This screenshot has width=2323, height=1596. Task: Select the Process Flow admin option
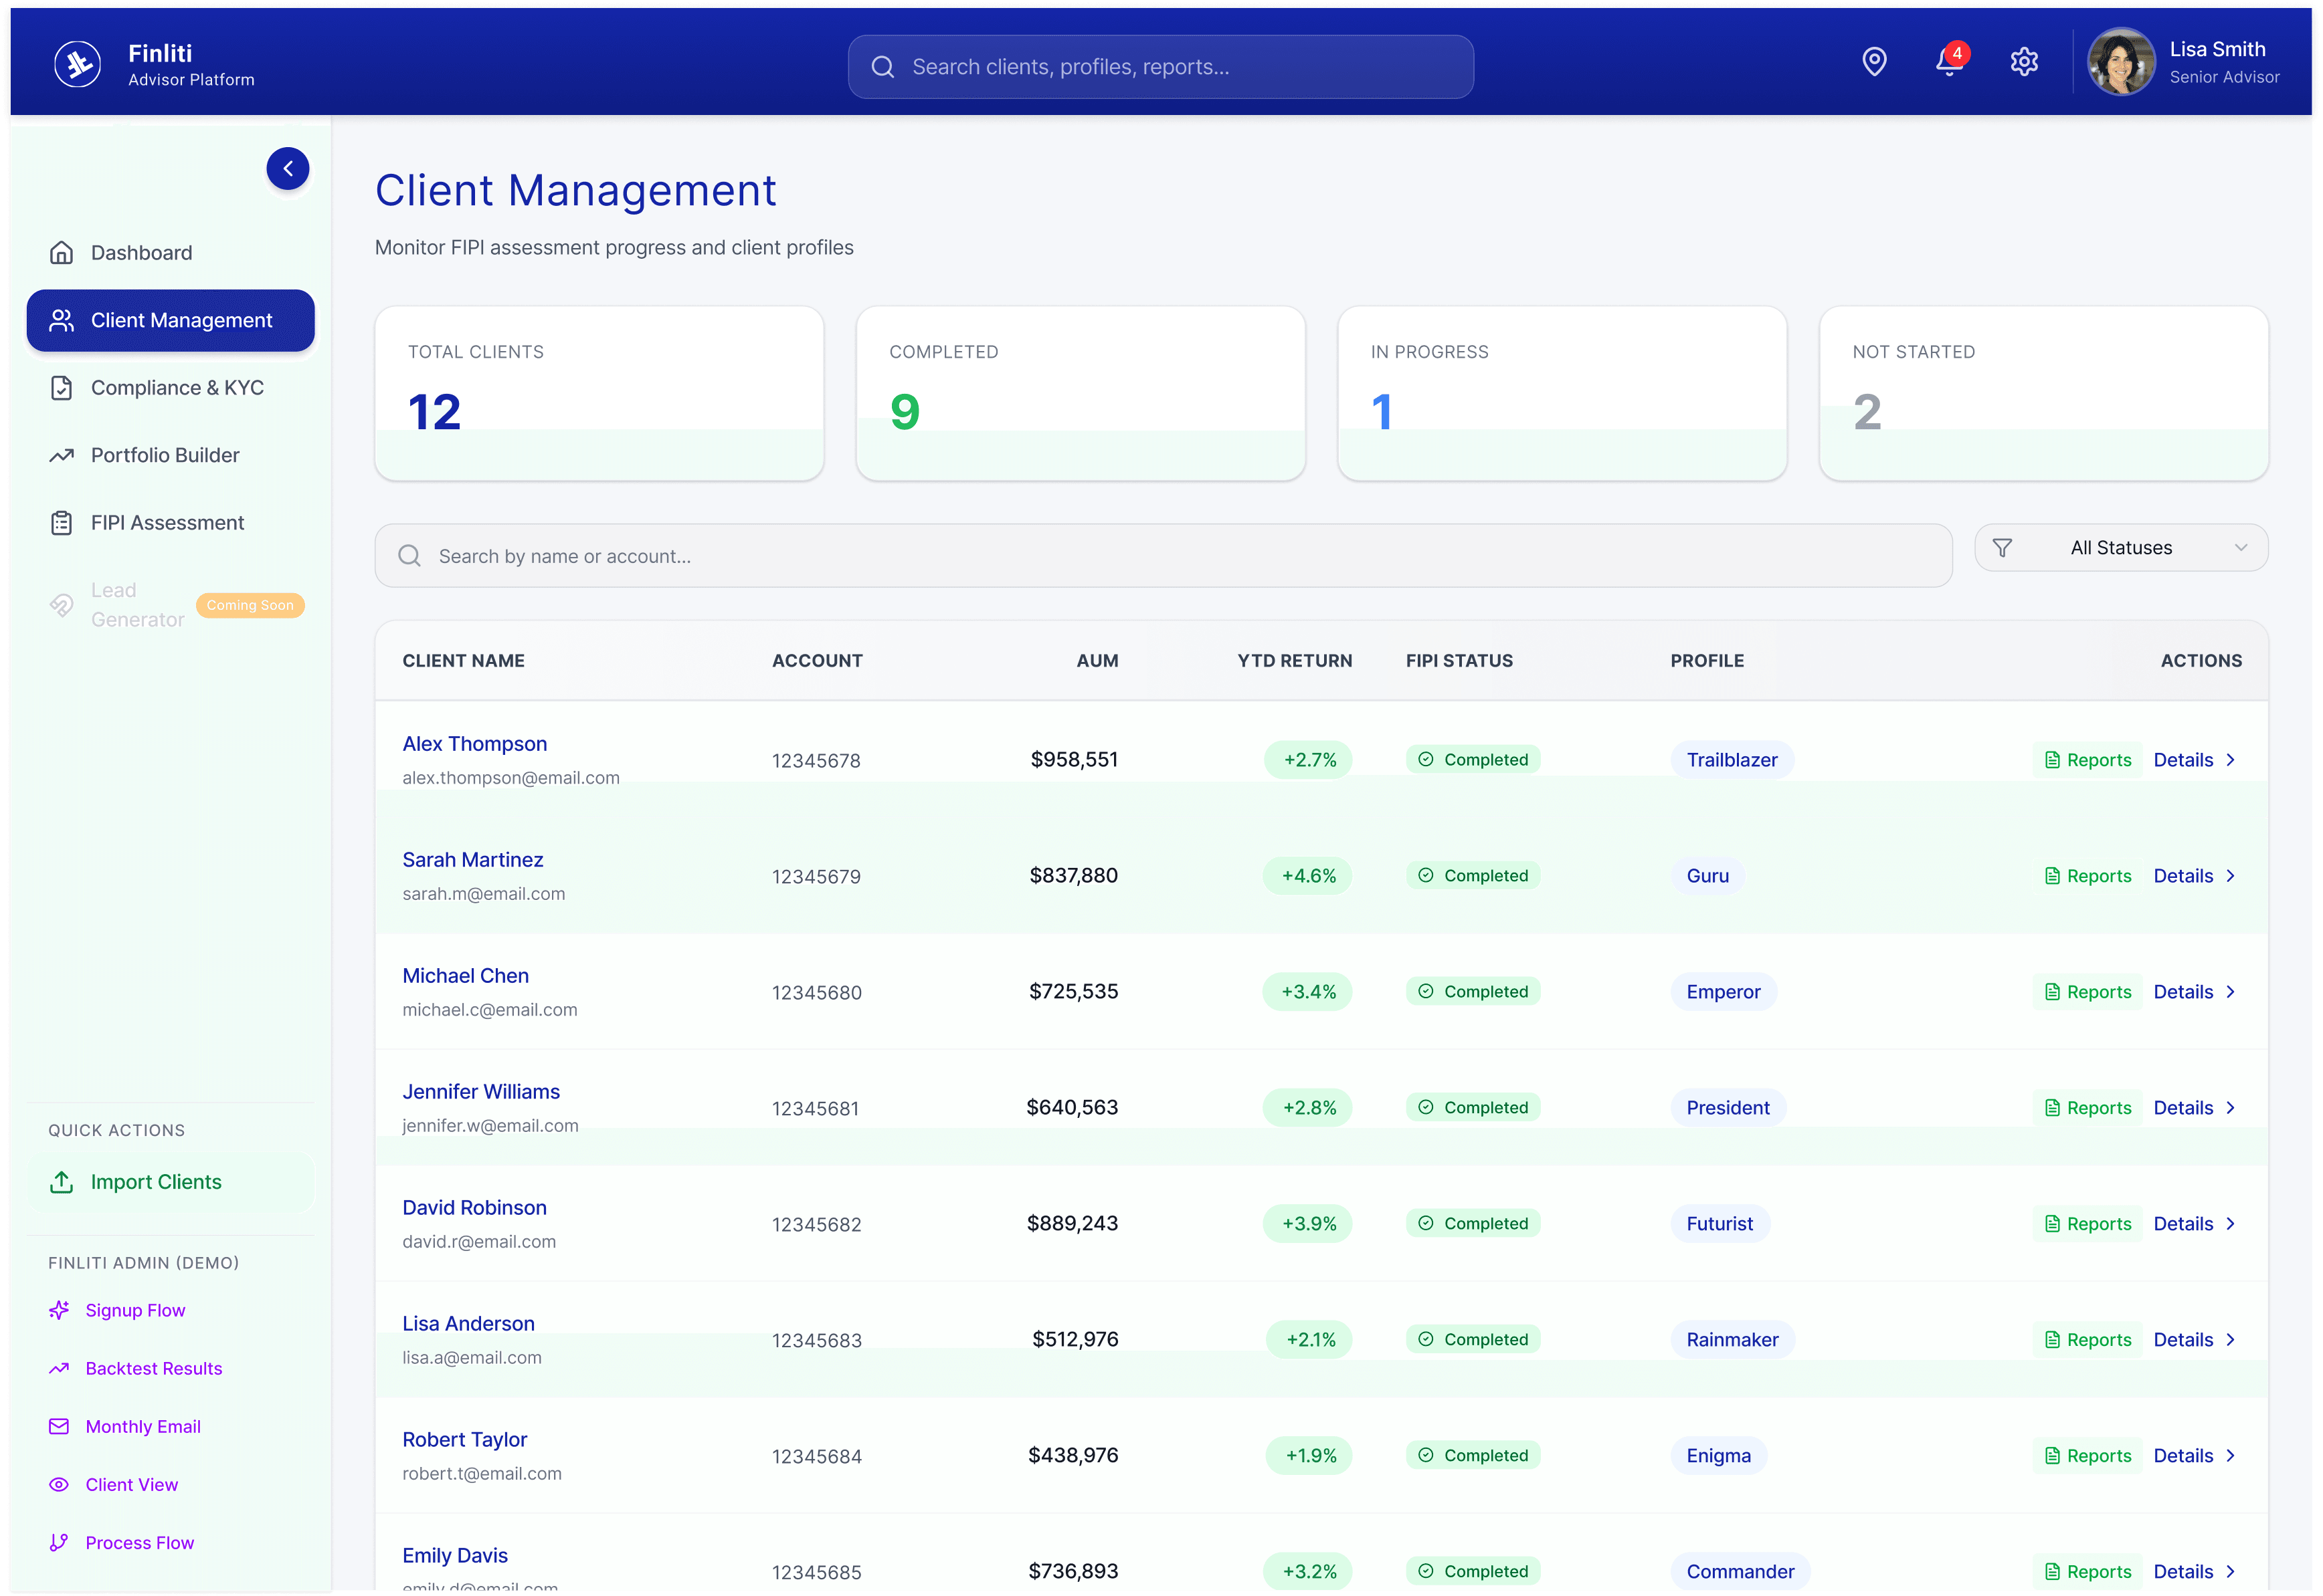pyautogui.click(x=139, y=1542)
